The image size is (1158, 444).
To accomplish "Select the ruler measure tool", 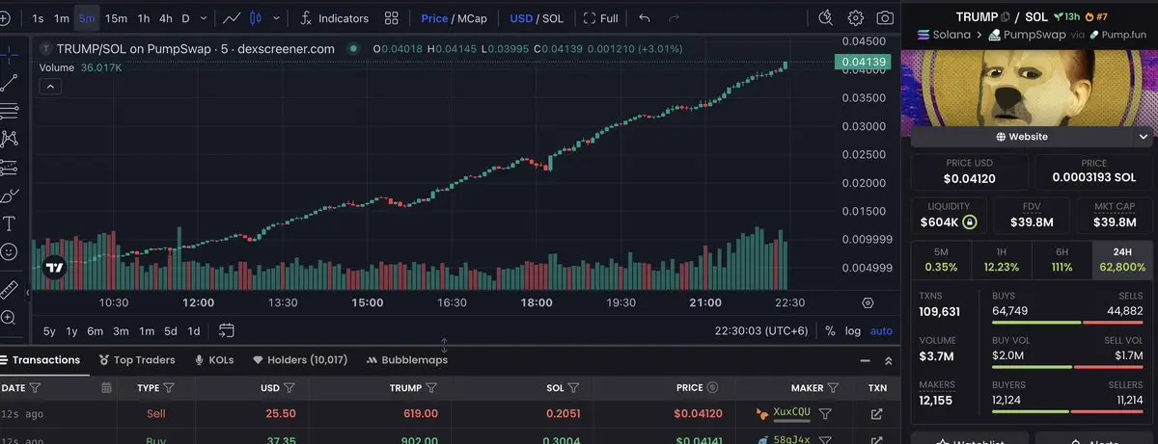I will click(10, 288).
